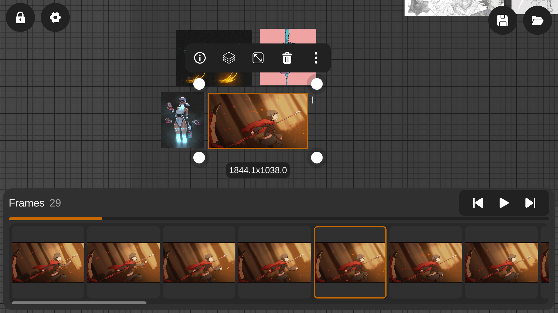Select the glowing robot girl image
Viewport: 558px width, 313px height.
click(x=182, y=120)
